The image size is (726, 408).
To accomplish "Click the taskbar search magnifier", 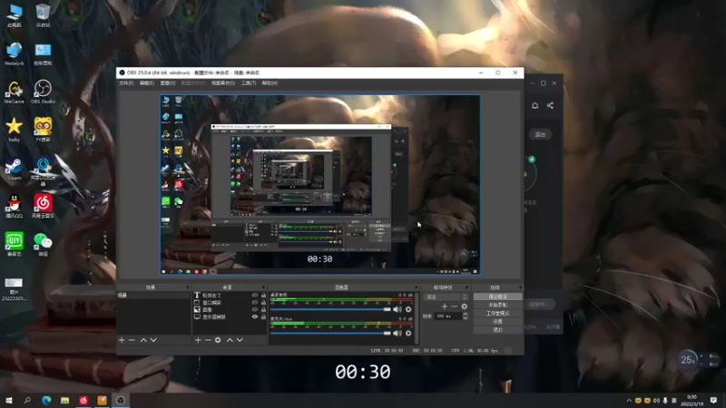I will [x=27, y=401].
